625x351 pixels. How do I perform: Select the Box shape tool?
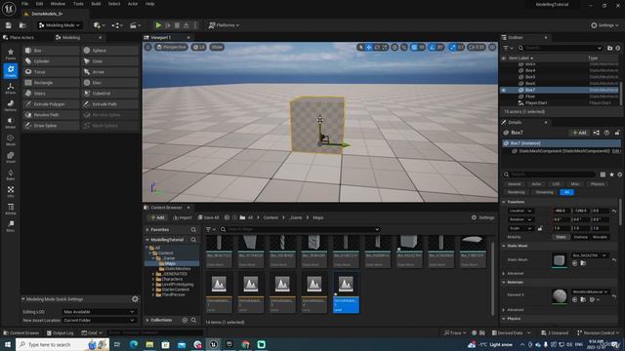point(51,51)
